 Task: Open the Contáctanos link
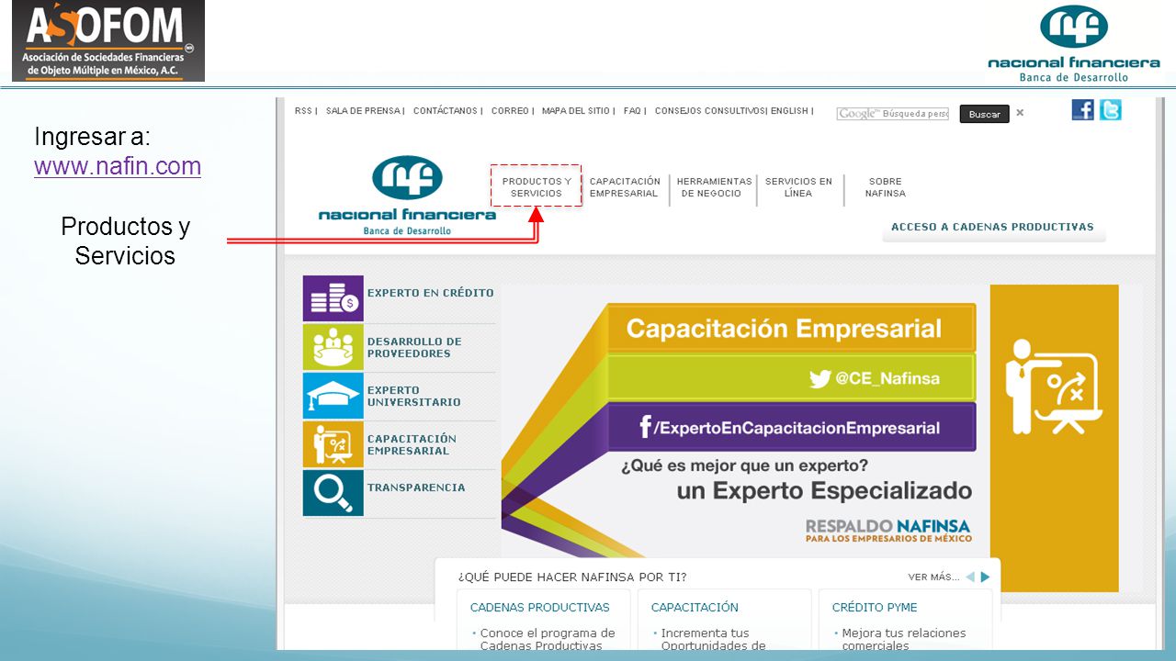click(446, 111)
